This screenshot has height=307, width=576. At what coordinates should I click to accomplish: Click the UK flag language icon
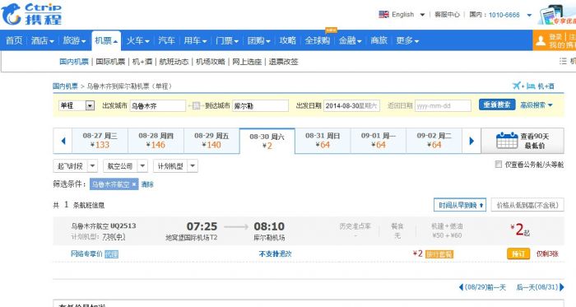[x=384, y=14]
